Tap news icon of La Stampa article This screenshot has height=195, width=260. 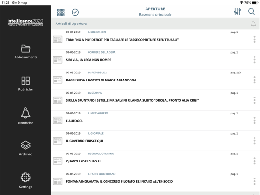(57, 100)
